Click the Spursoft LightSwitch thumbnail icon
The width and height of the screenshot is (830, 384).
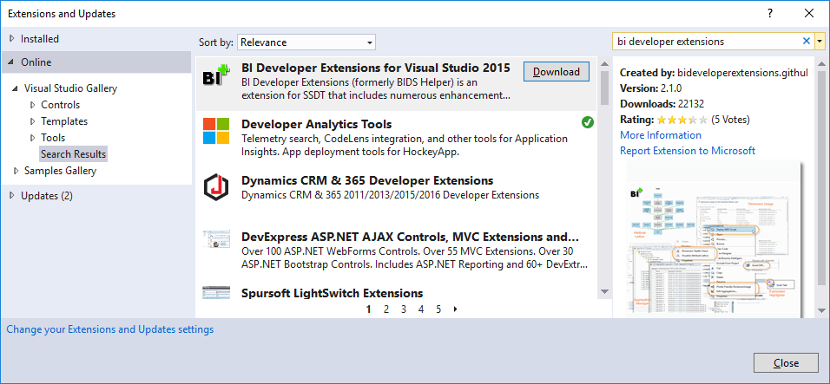(x=216, y=292)
